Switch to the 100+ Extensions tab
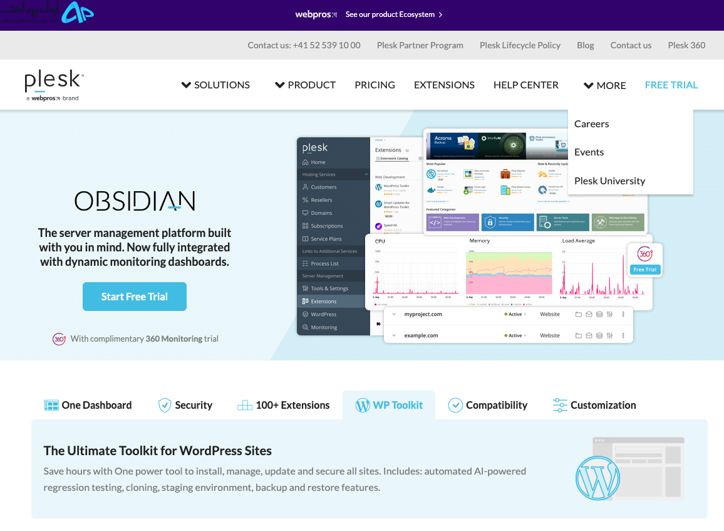Viewport: 724px width, 531px height. pyautogui.click(x=284, y=405)
